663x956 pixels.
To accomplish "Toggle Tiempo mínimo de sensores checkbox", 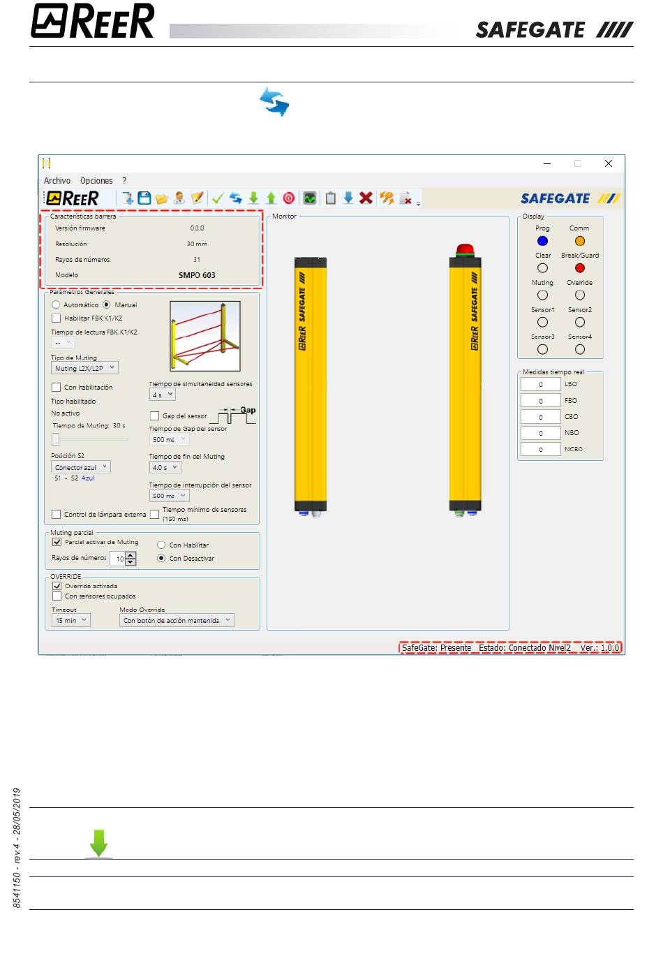I will coord(155,514).
